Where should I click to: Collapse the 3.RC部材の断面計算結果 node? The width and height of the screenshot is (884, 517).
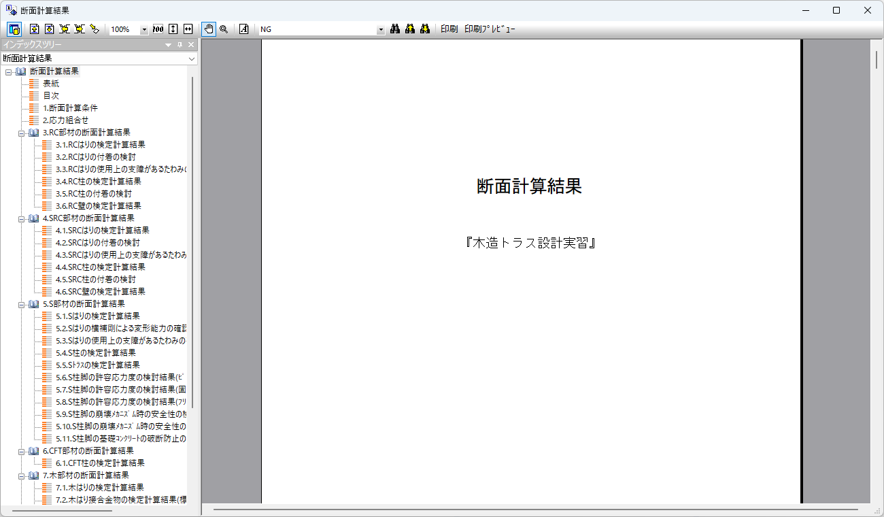point(21,133)
